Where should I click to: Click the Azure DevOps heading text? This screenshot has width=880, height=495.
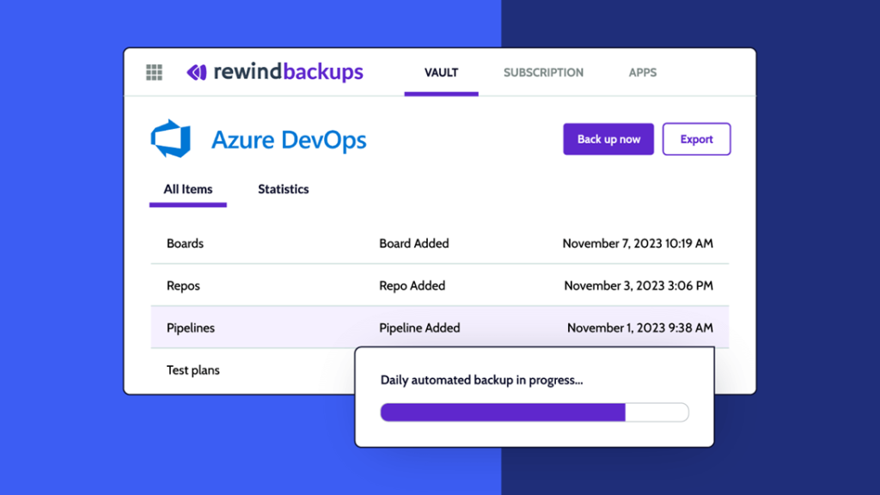pyautogui.click(x=289, y=140)
